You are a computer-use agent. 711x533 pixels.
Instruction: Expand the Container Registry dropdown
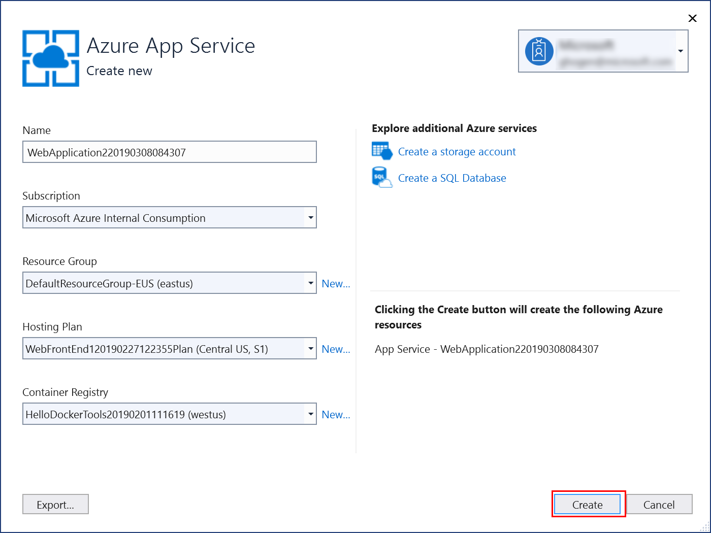point(310,414)
